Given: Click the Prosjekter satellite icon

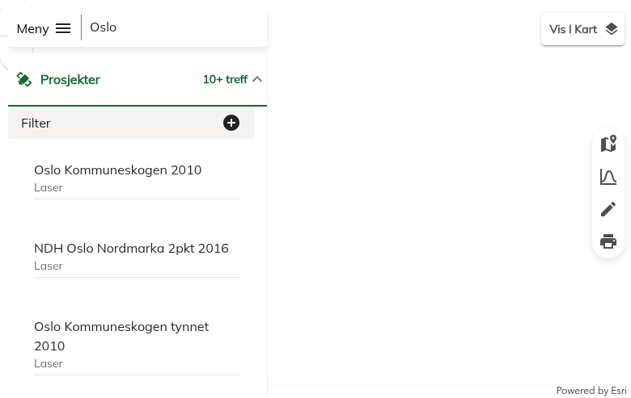Looking at the screenshot, I should click(x=24, y=79).
